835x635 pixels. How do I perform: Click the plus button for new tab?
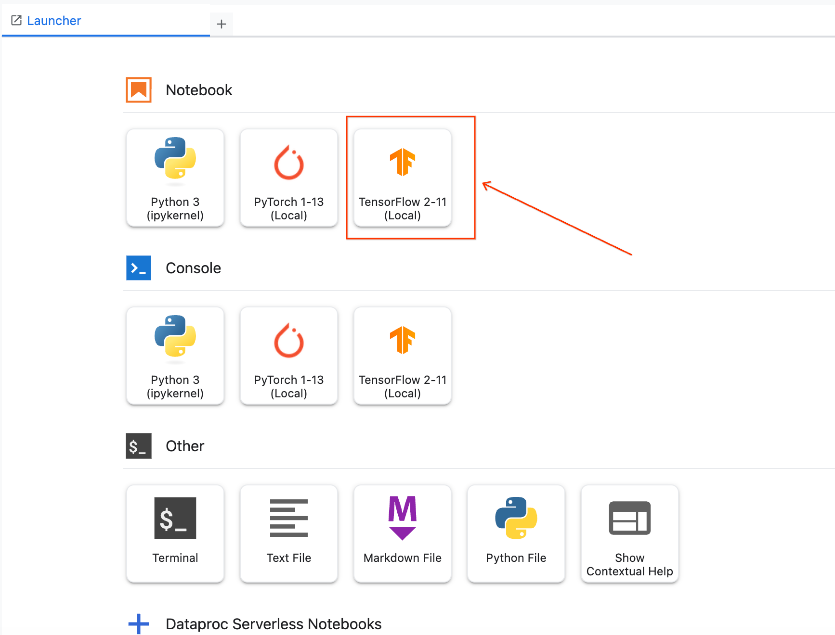coord(222,24)
